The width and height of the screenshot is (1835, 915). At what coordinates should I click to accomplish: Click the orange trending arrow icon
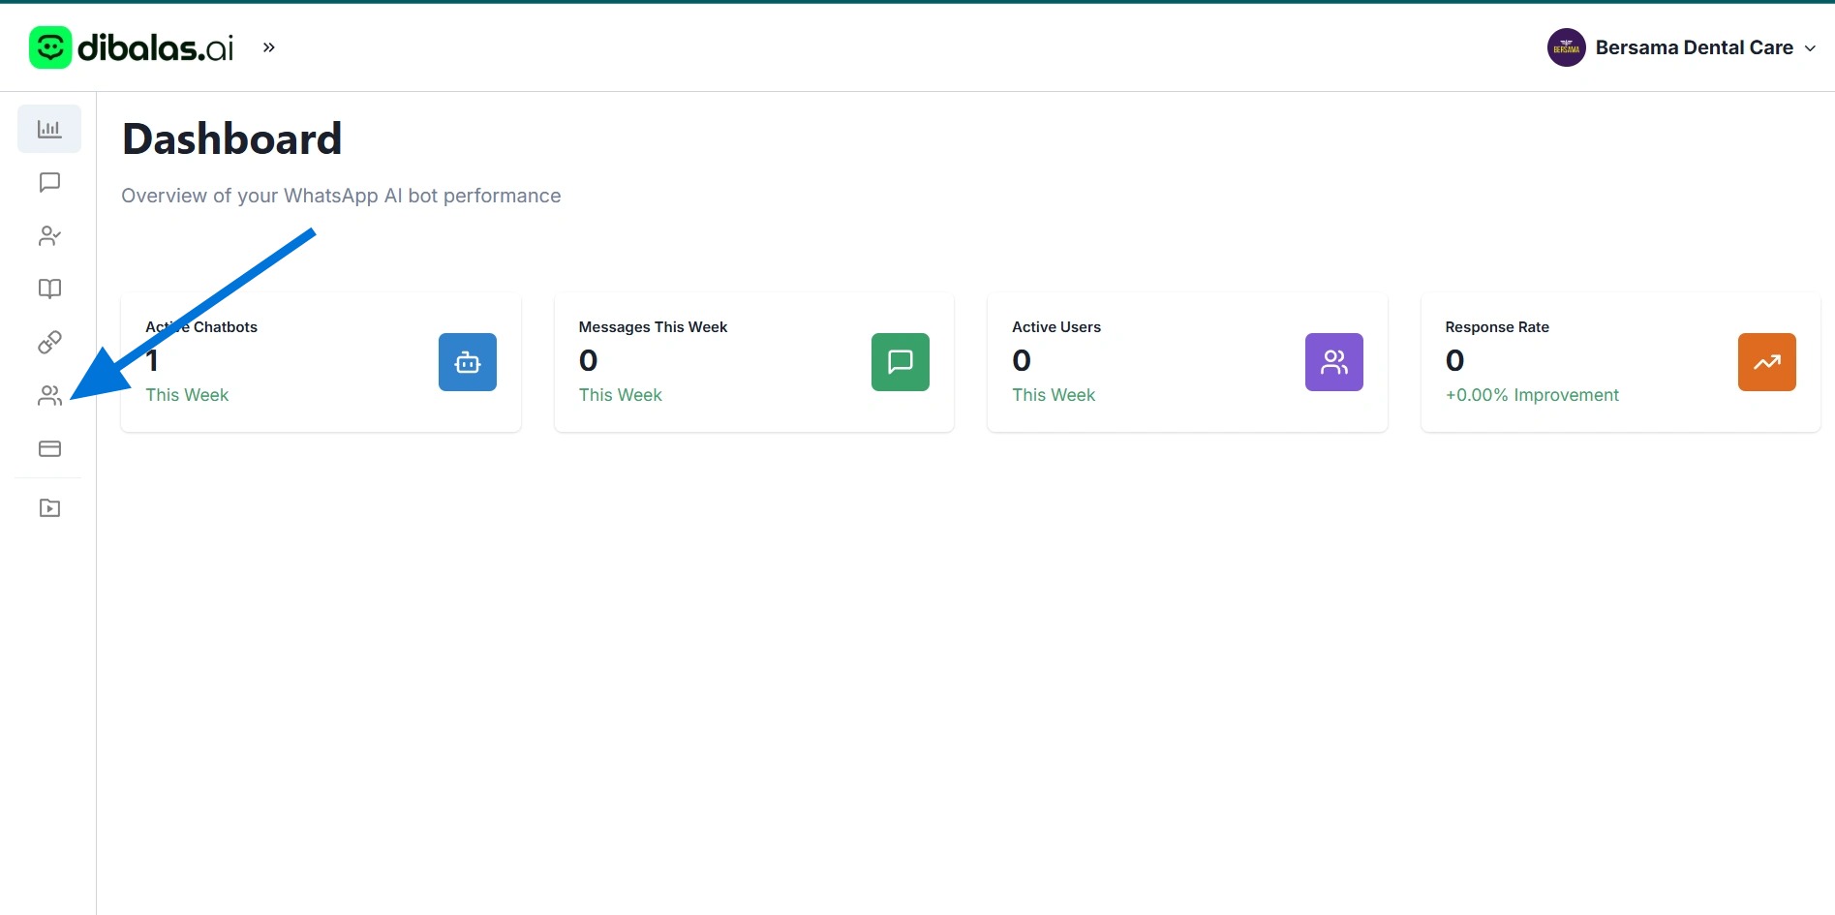click(1766, 362)
